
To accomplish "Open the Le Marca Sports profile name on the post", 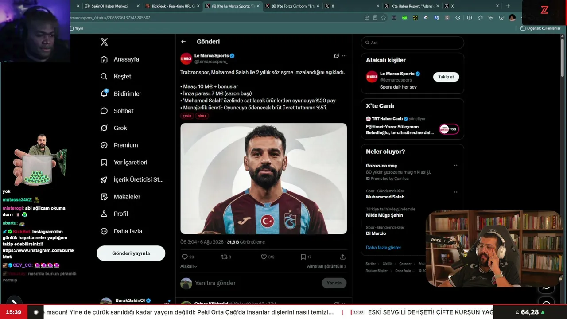I will click(211, 56).
